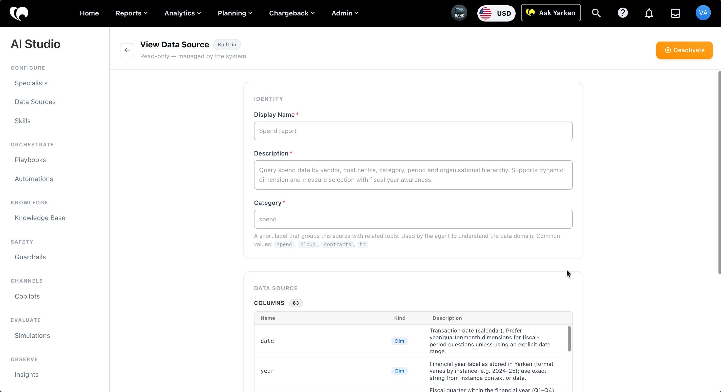Screen dimensions: 721x392
Task: Click the Dim badge in date row
Action: click(399, 341)
